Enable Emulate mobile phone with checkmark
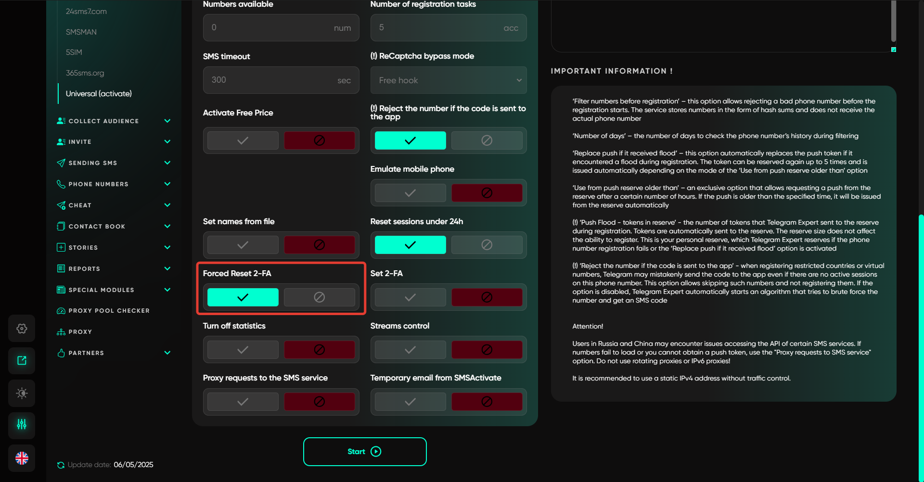This screenshot has width=924, height=482. pos(410,193)
